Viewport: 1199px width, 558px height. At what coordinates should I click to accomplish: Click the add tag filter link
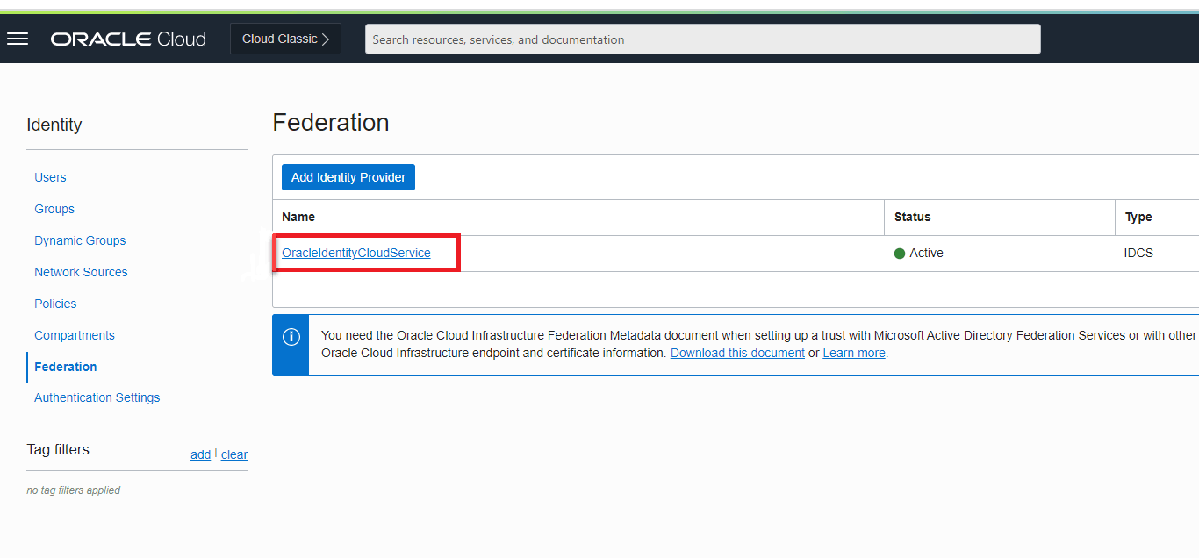coord(200,454)
